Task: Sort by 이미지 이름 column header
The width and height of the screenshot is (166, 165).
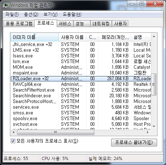Action: (x=35, y=37)
